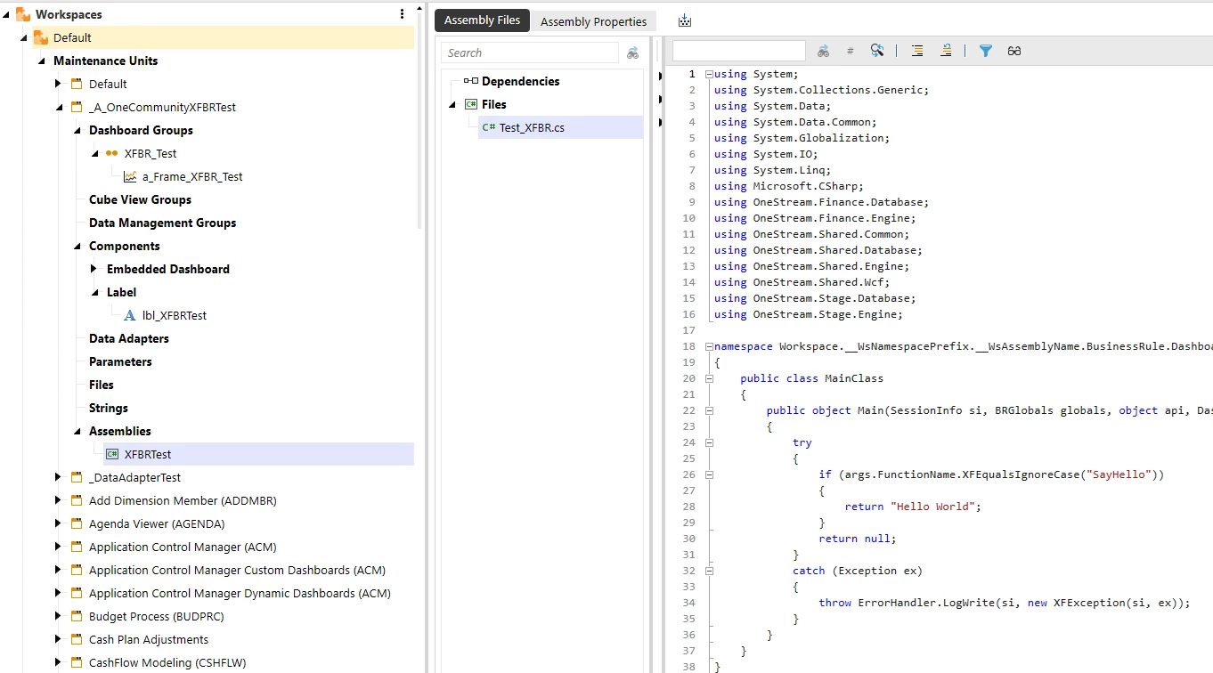The width and height of the screenshot is (1213, 673).
Task: Click the glasses view icon in editor toolbar
Action: pyautogui.click(x=1014, y=51)
